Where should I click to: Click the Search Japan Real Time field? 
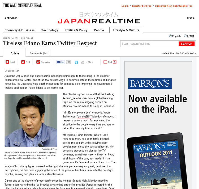(149, 44)
